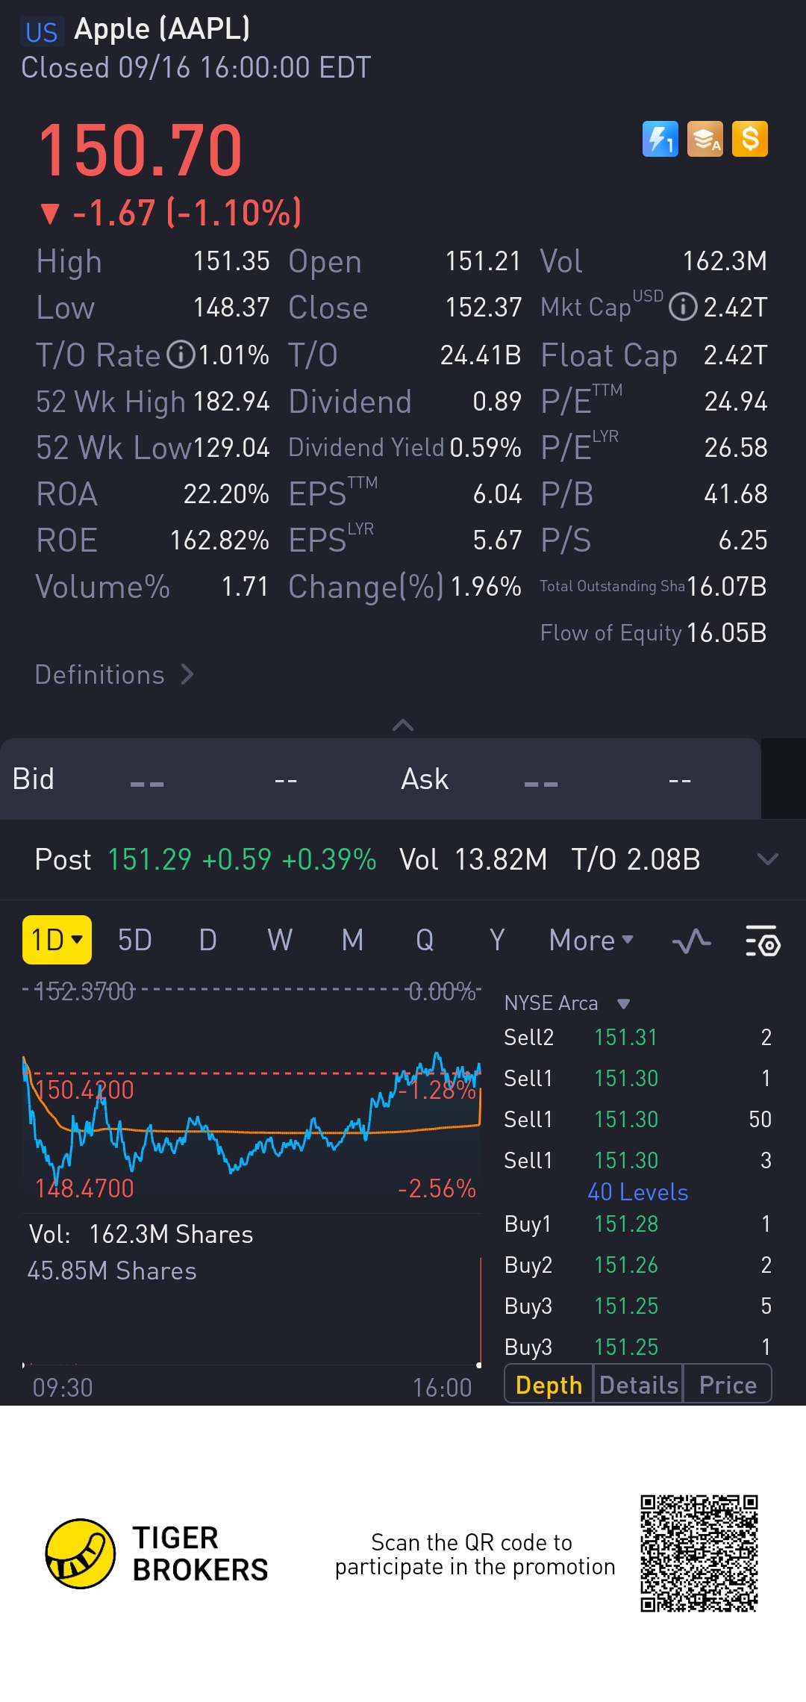
Task: Expand the Post market row chevron
Action: (x=767, y=859)
